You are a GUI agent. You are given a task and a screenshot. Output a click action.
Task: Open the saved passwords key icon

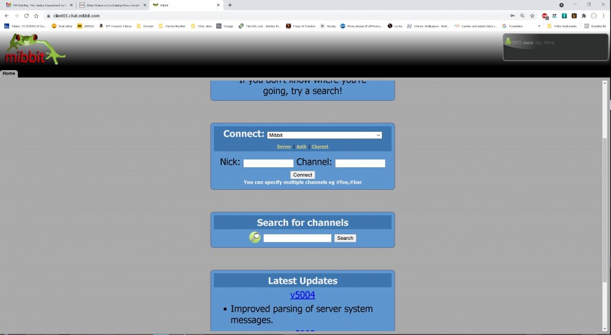click(x=511, y=15)
